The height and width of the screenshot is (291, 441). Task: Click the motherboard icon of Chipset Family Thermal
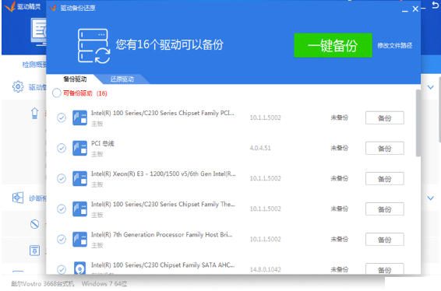coord(80,209)
